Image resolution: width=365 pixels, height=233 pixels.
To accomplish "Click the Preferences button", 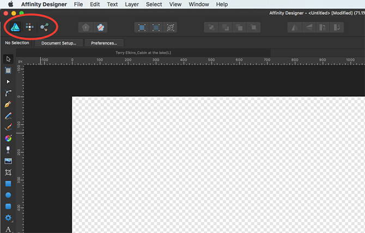I will pyautogui.click(x=104, y=42).
